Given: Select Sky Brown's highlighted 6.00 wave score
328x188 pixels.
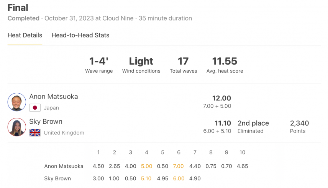Looking at the screenshot, I should (179, 178).
